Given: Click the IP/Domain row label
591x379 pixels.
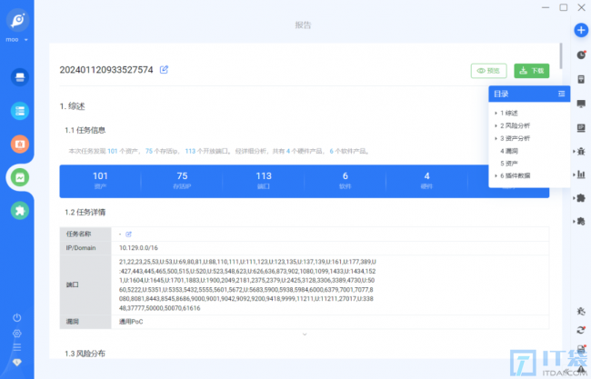Looking at the screenshot, I should [x=81, y=248].
